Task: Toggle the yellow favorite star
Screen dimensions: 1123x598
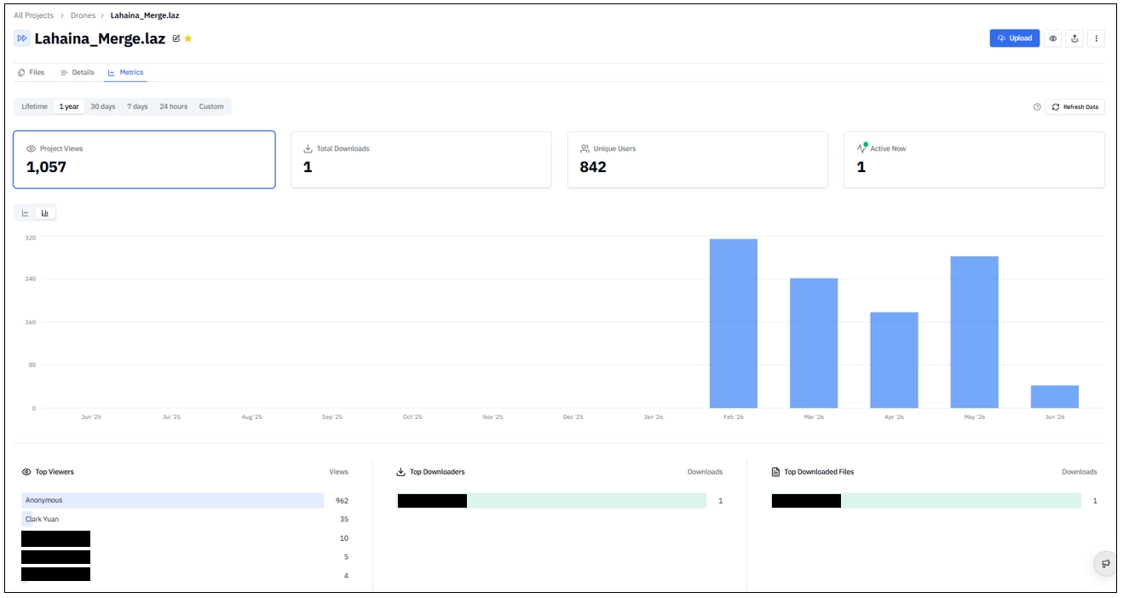Action: 188,38
